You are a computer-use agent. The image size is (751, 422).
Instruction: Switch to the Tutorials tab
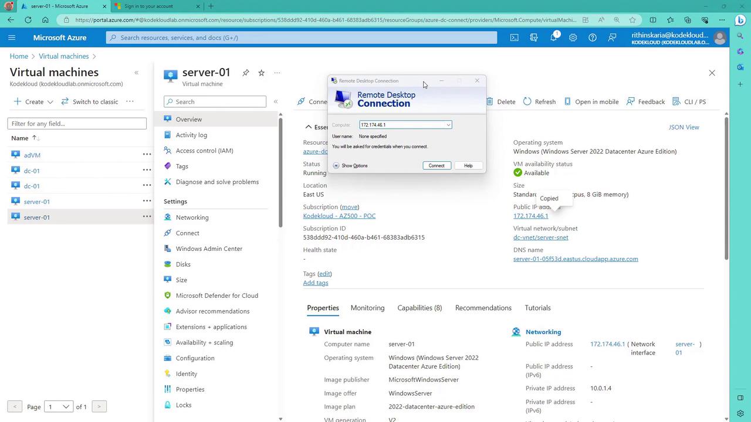537,308
